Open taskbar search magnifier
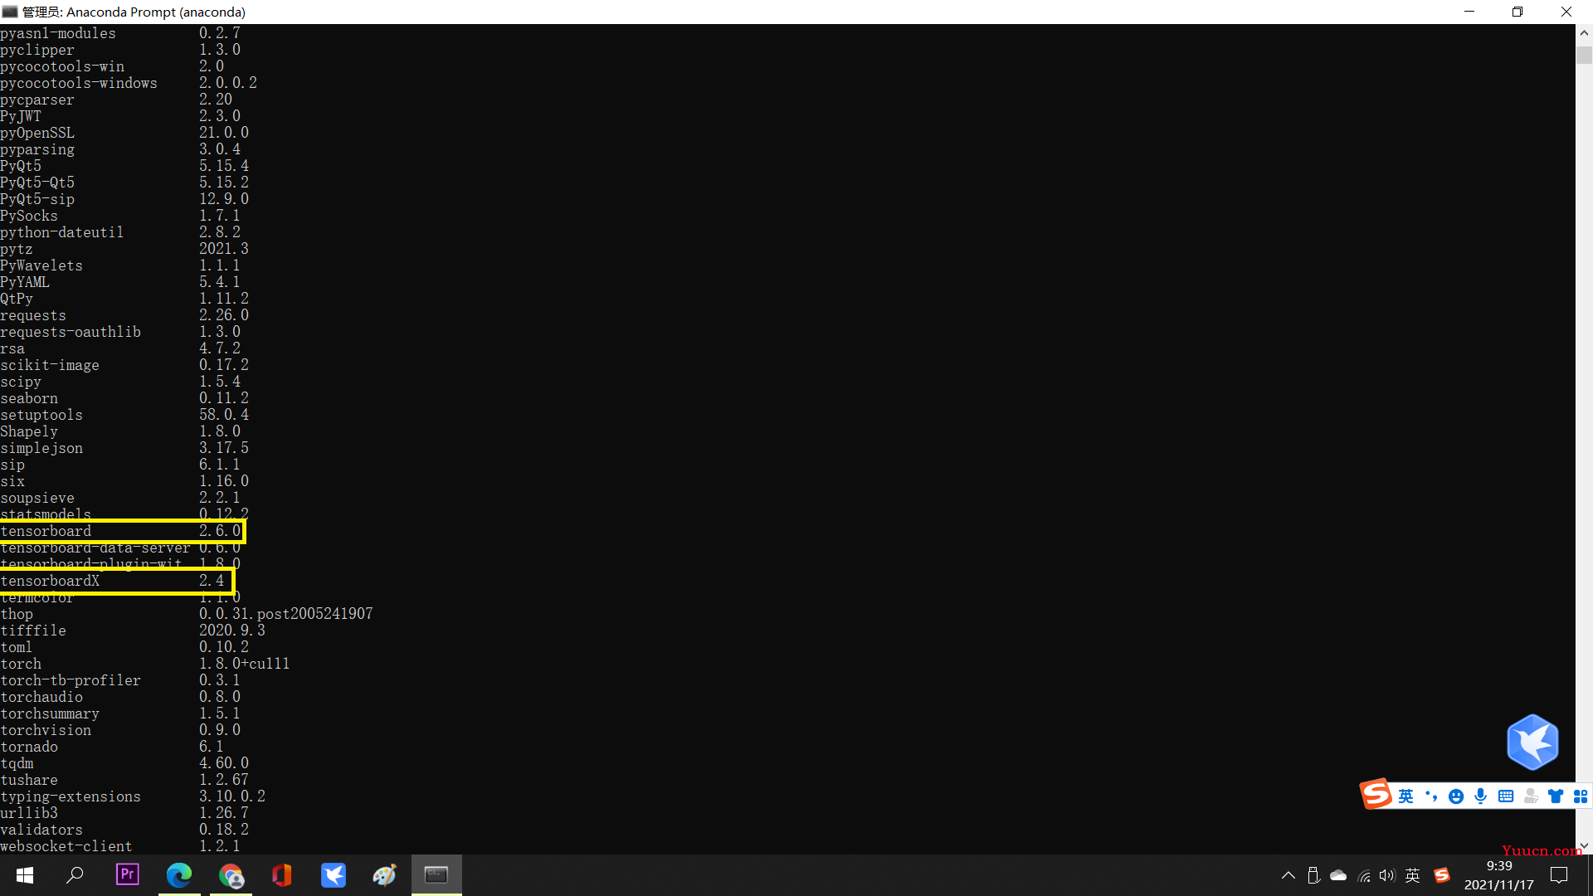This screenshot has height=896, width=1593. [x=75, y=875]
